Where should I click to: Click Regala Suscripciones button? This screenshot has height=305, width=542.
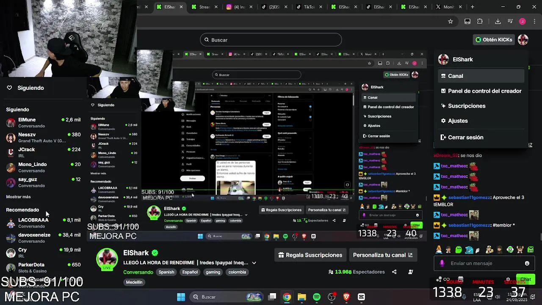(x=310, y=255)
